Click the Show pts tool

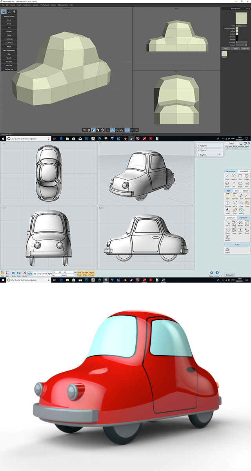(x=227, y=204)
